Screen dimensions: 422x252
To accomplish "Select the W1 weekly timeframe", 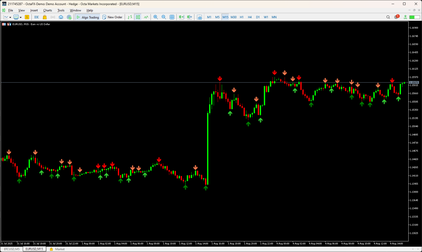I will [266, 17].
